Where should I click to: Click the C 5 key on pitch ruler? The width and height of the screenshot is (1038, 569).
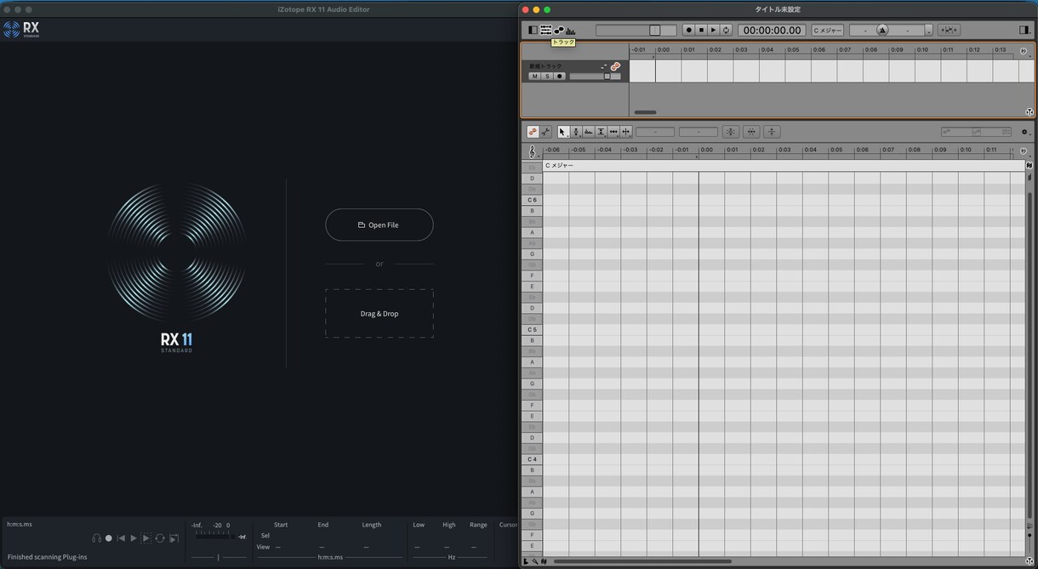pyautogui.click(x=532, y=329)
